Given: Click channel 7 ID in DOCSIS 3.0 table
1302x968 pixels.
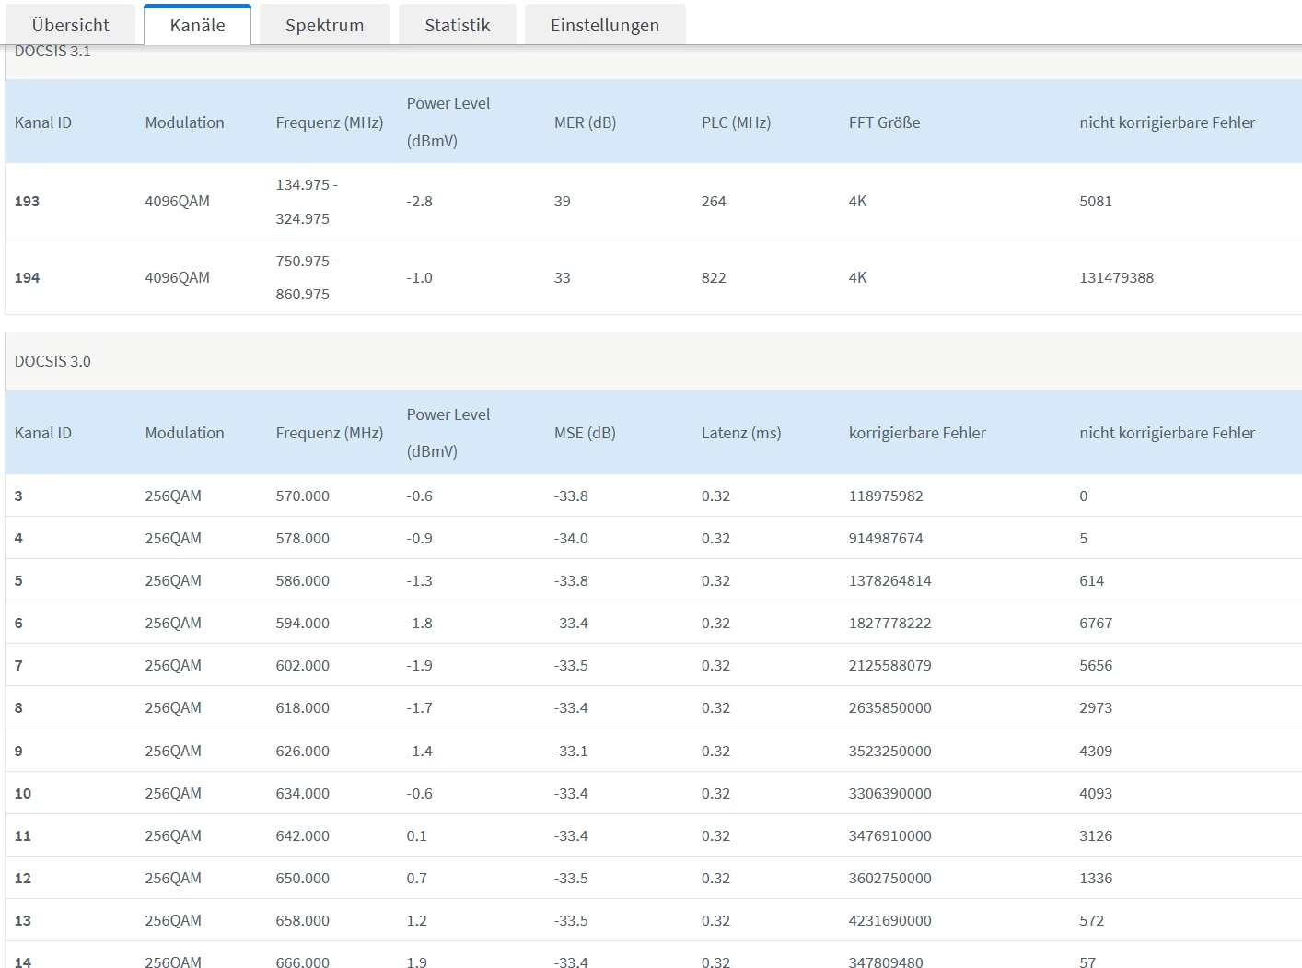Looking at the screenshot, I should 18,665.
